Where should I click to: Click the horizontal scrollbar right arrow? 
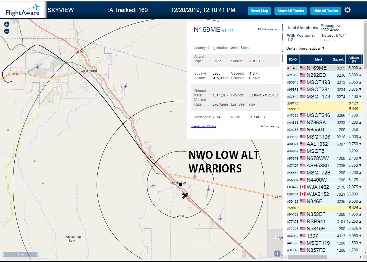coord(361,257)
